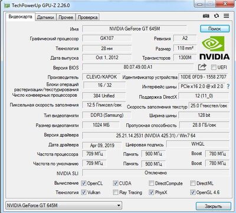Image resolution: width=236 pixels, height=213 pixels.
Task: Click the screenshot camera icon
Action: tap(206, 16)
